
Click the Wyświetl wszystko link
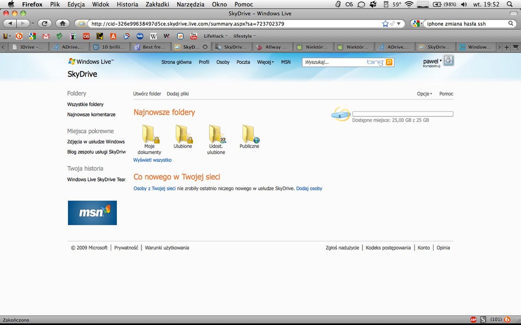(153, 160)
